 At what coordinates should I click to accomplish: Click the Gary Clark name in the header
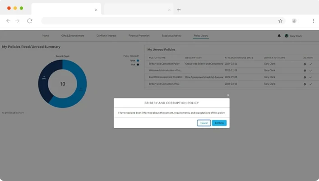[x=296, y=36]
